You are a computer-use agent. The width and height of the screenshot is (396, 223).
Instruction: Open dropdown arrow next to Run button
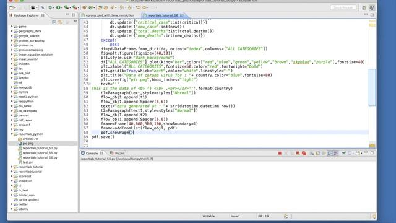pos(62,8)
